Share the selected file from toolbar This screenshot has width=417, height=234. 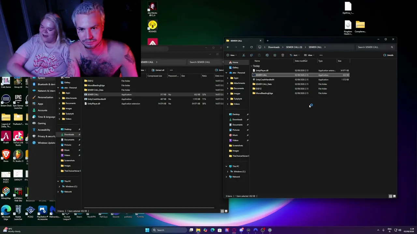point(275,55)
